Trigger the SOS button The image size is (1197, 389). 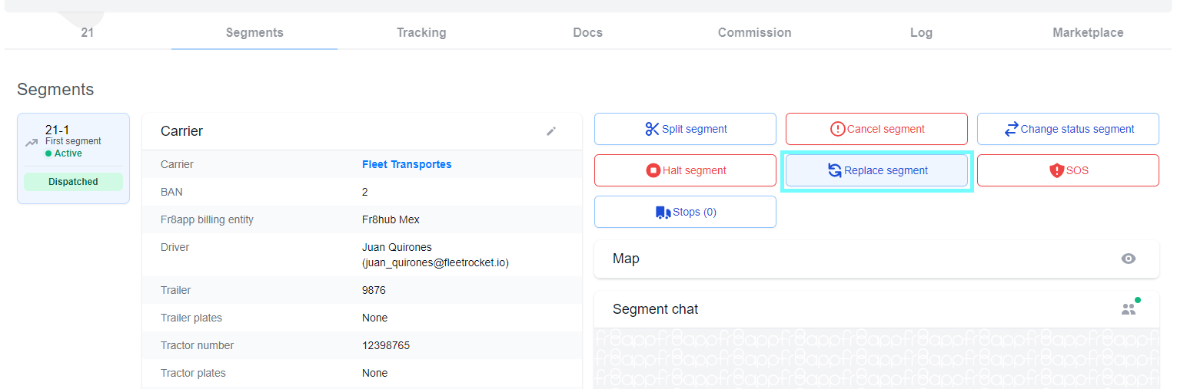click(1068, 170)
